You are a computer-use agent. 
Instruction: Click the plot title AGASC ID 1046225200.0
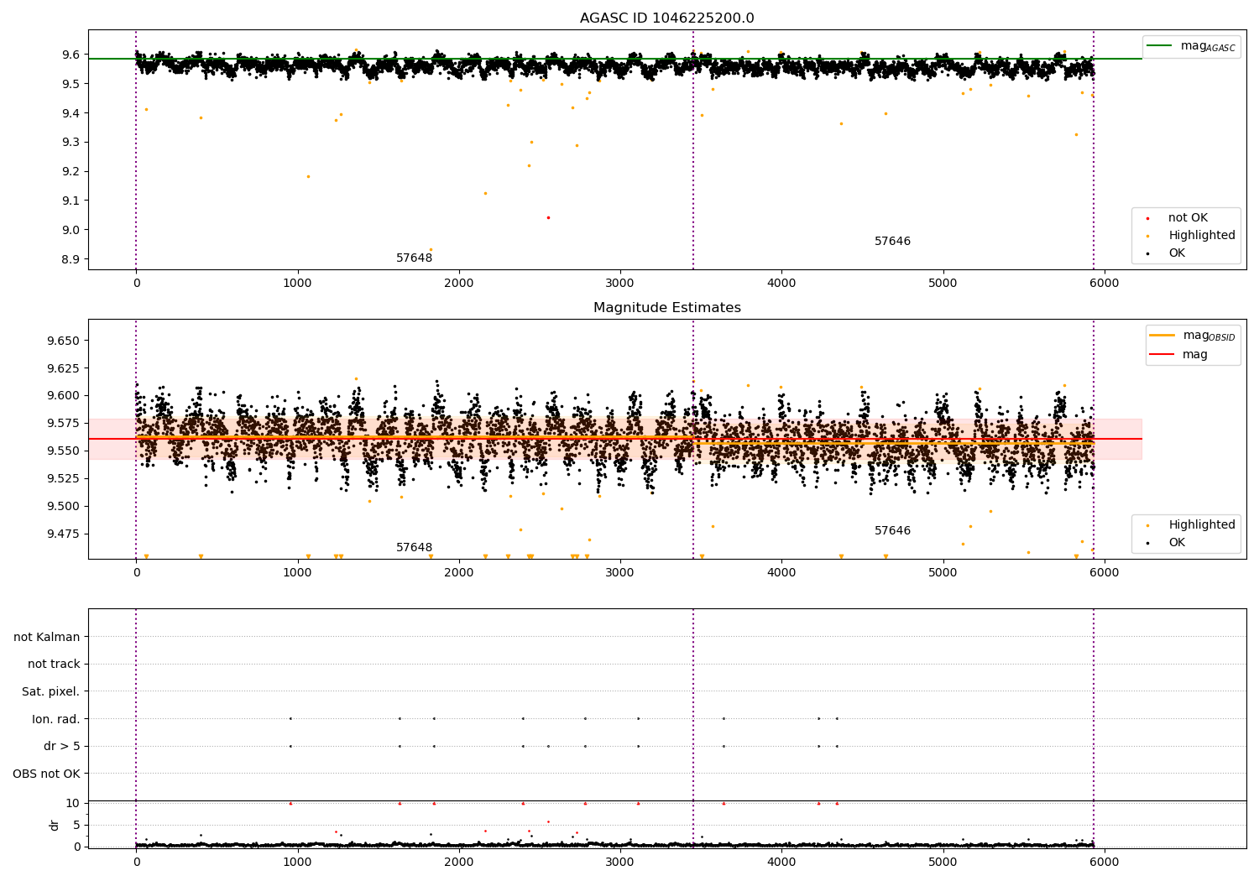[666, 18]
